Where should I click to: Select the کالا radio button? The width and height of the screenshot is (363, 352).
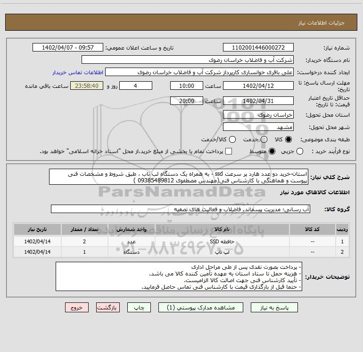(289, 139)
